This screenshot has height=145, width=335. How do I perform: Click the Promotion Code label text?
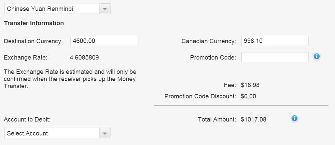click(213, 58)
